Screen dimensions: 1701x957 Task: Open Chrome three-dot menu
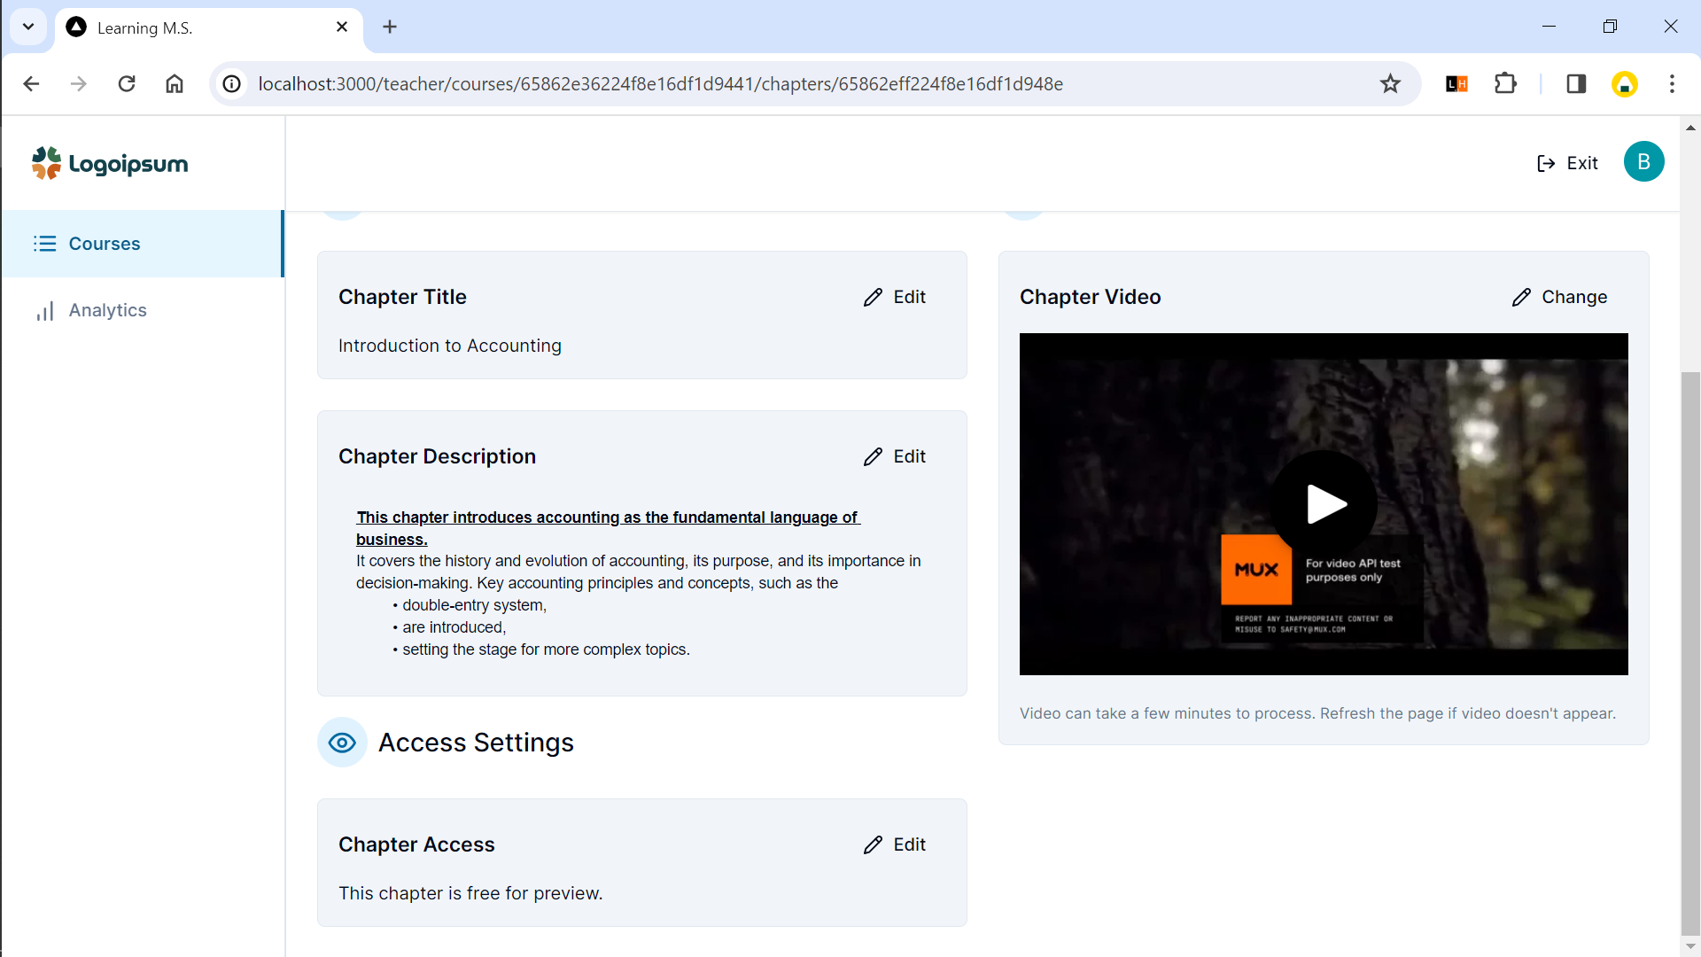point(1672,83)
